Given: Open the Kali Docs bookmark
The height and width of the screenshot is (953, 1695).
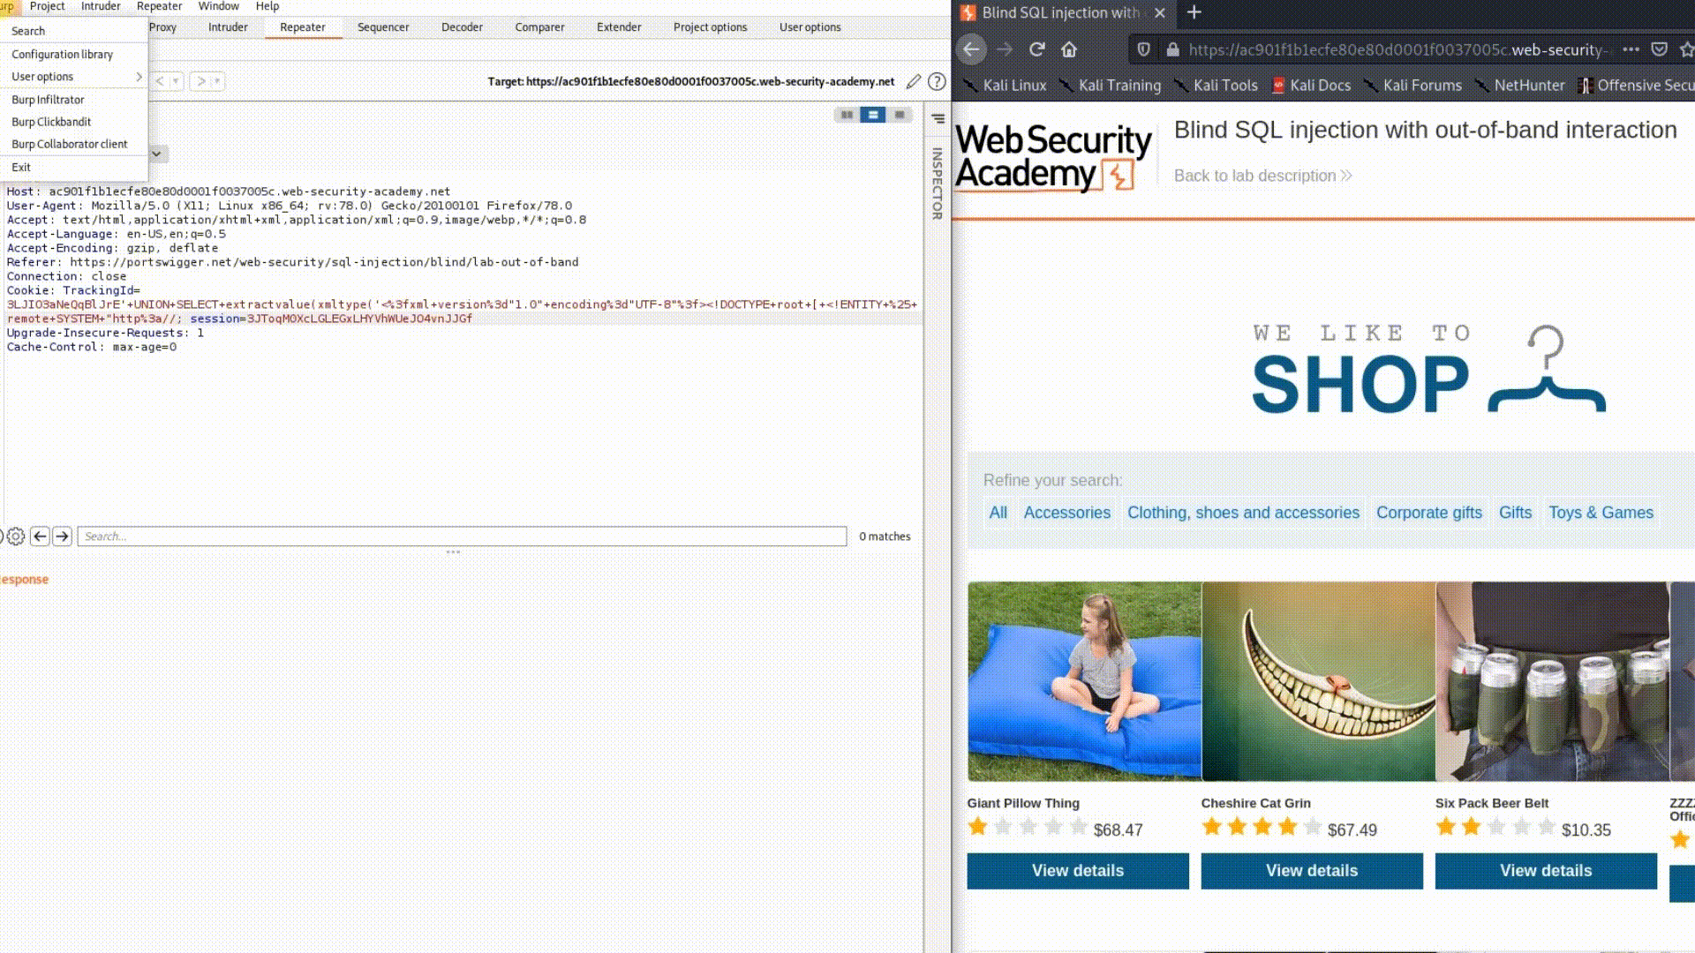Looking at the screenshot, I should coord(1311,86).
